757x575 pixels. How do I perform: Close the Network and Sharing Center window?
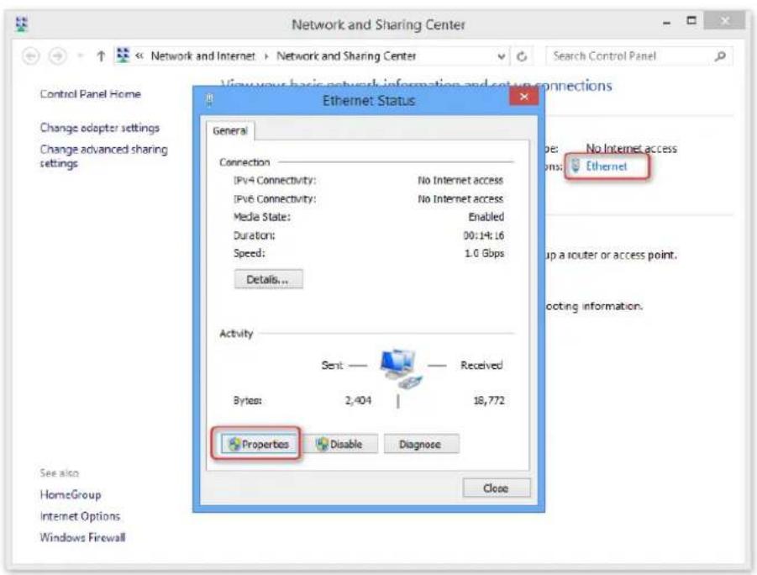pyautogui.click(x=725, y=21)
